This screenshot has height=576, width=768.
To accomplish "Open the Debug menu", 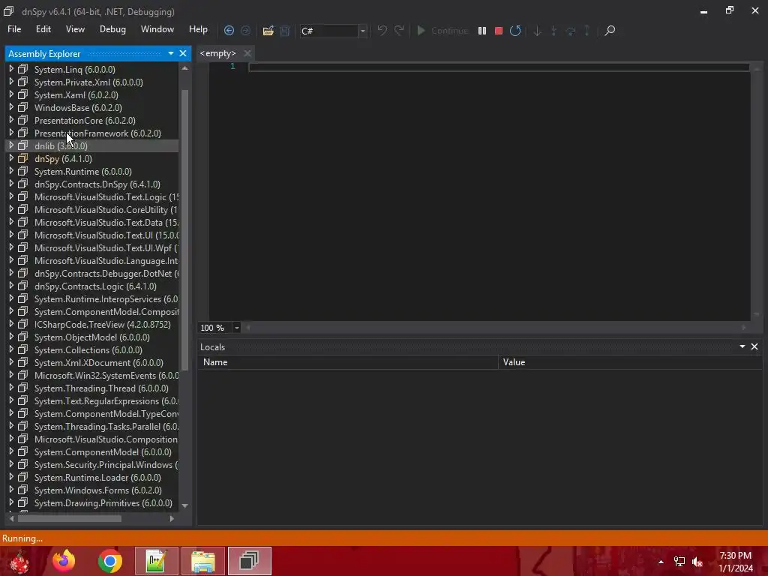I will pyautogui.click(x=112, y=29).
